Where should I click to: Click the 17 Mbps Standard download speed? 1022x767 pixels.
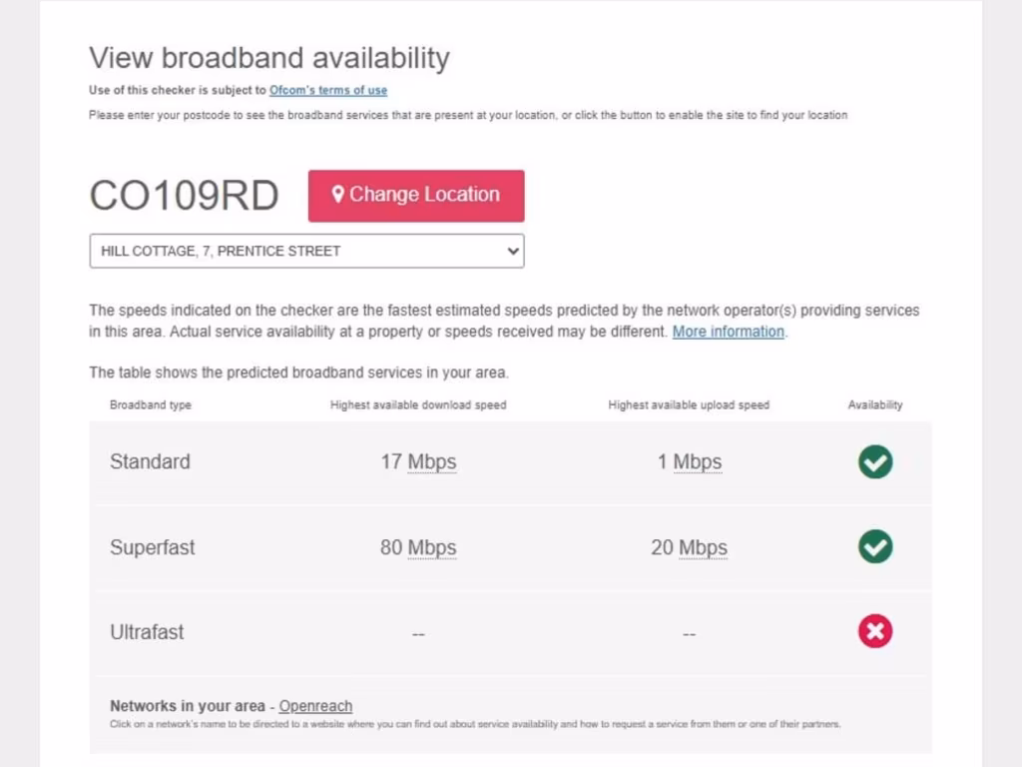point(418,462)
